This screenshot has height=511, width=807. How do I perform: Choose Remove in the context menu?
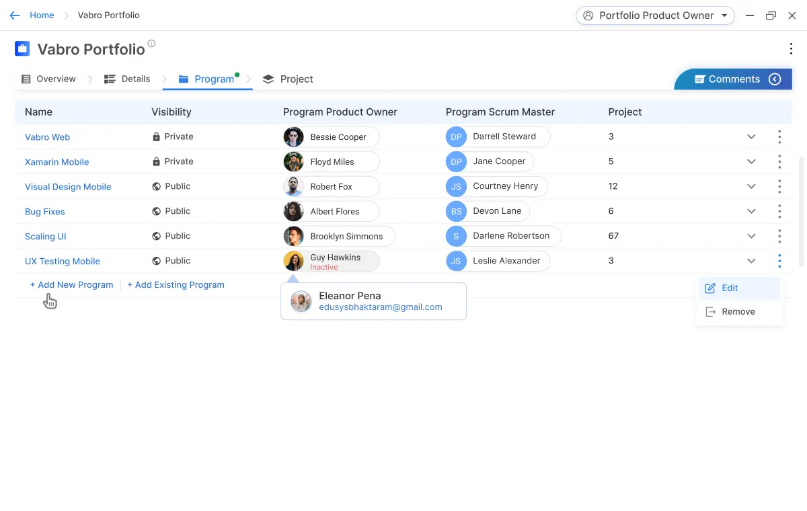coord(737,312)
